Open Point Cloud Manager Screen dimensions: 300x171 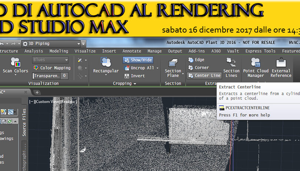tap(256, 68)
